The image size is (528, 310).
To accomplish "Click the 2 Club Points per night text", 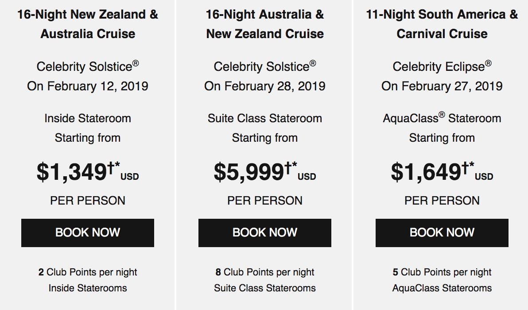I will click(88, 272).
